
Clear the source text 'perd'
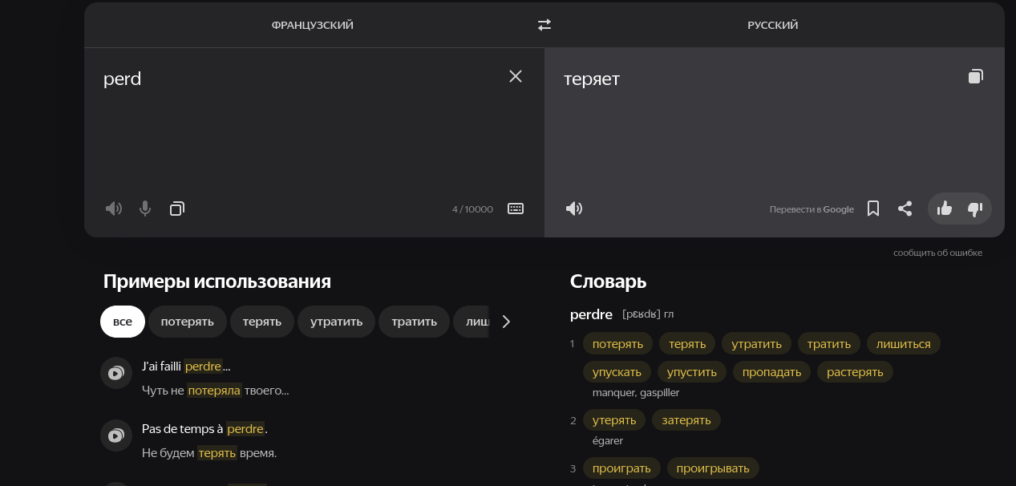click(516, 76)
